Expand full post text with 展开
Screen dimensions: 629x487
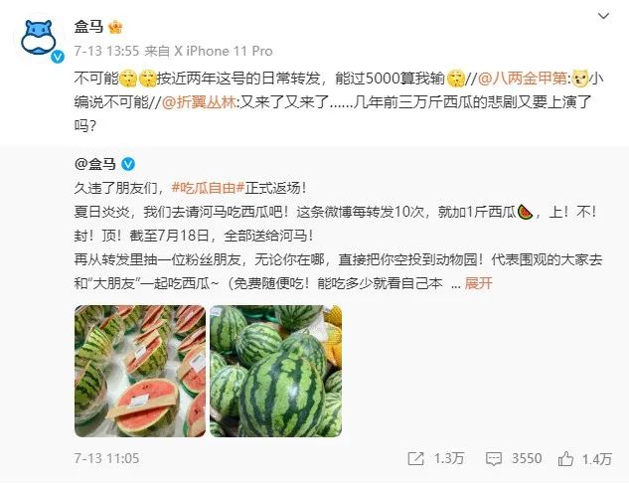point(478,283)
